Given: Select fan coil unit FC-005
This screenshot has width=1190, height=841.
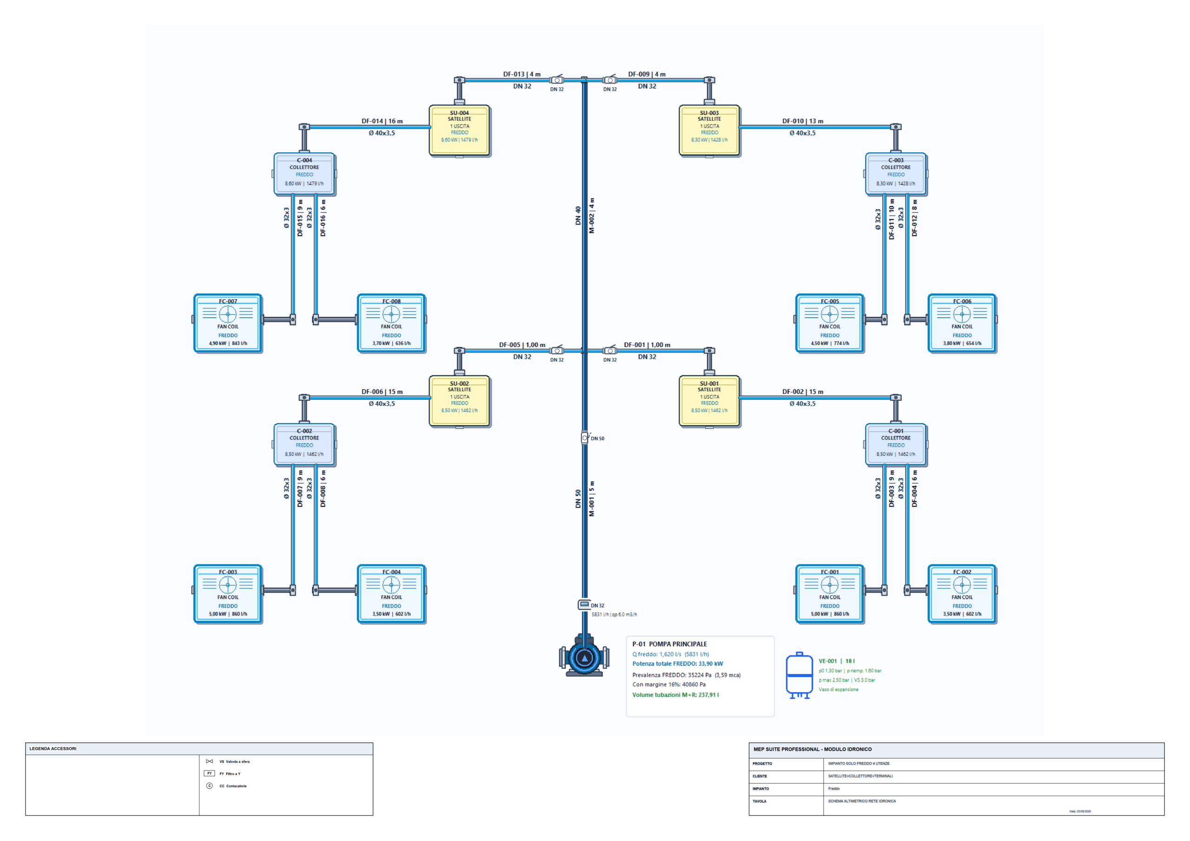Looking at the screenshot, I should point(830,323).
